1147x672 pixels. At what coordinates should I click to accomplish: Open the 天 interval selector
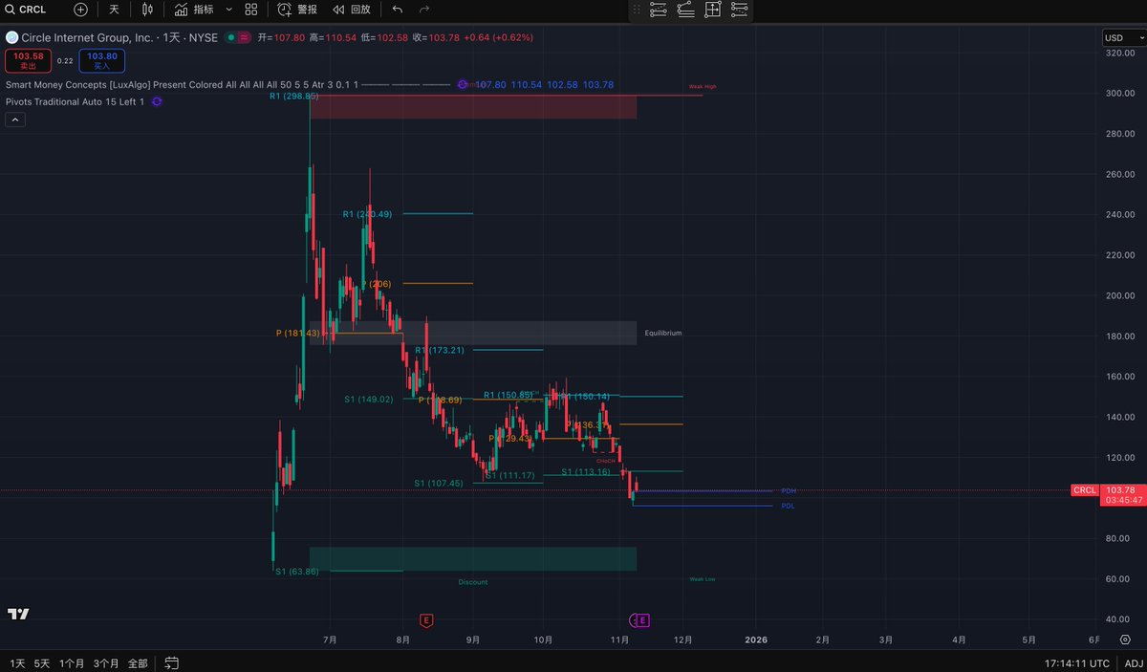(x=114, y=10)
